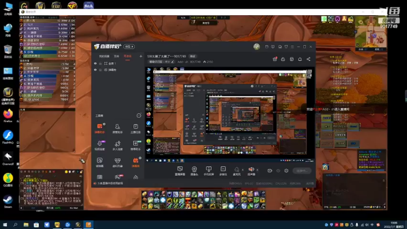Open the notification bell in the stream header
The width and height of the screenshot is (407, 229).
[x=300, y=59]
